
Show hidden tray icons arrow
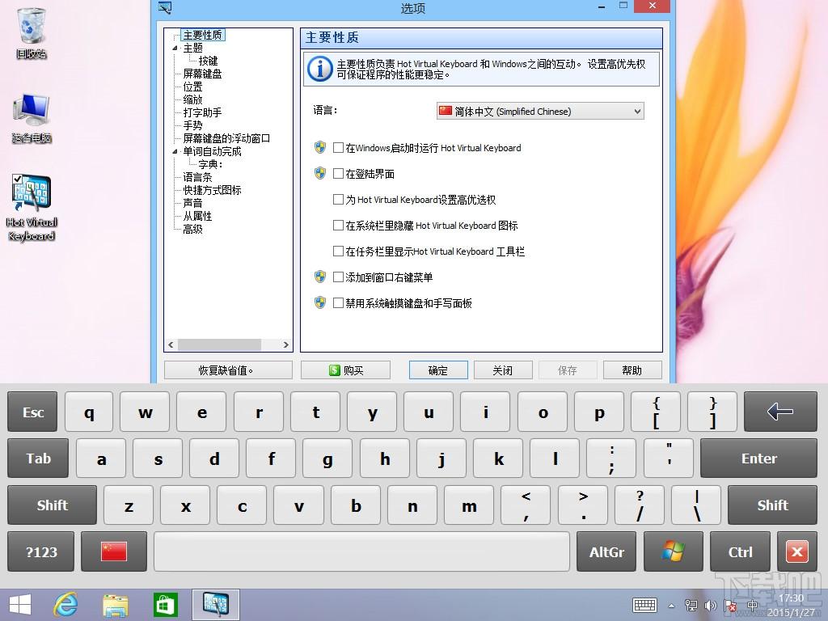coord(671,606)
